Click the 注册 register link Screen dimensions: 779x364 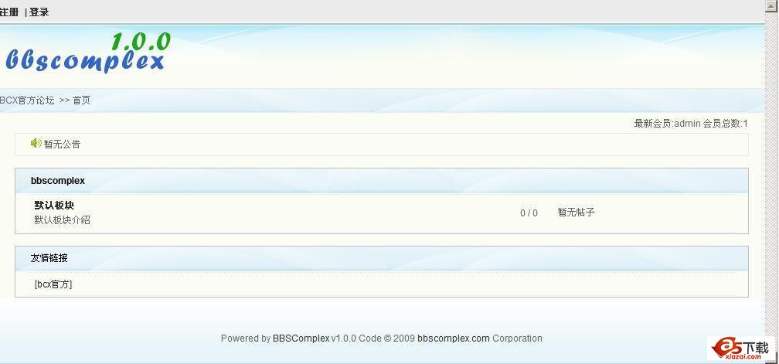9,12
